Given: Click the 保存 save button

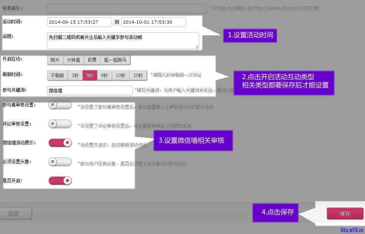Looking at the screenshot, I should tap(345, 214).
